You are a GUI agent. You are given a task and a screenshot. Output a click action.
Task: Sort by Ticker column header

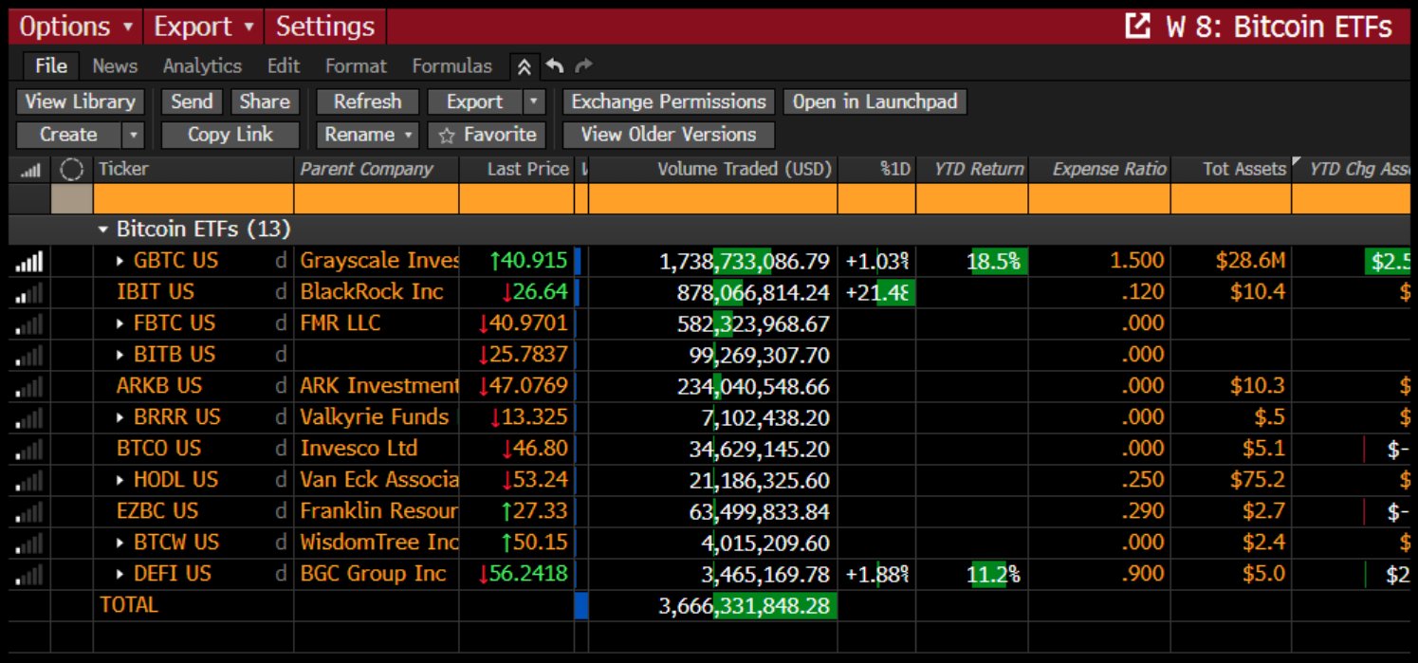click(193, 169)
